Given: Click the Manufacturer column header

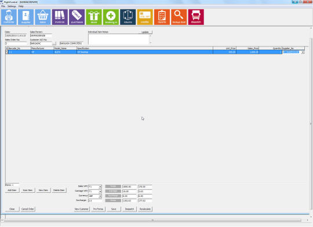Looking at the screenshot, I should pyautogui.click(x=42, y=48).
